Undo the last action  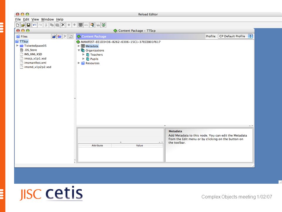pyautogui.click(x=35, y=25)
